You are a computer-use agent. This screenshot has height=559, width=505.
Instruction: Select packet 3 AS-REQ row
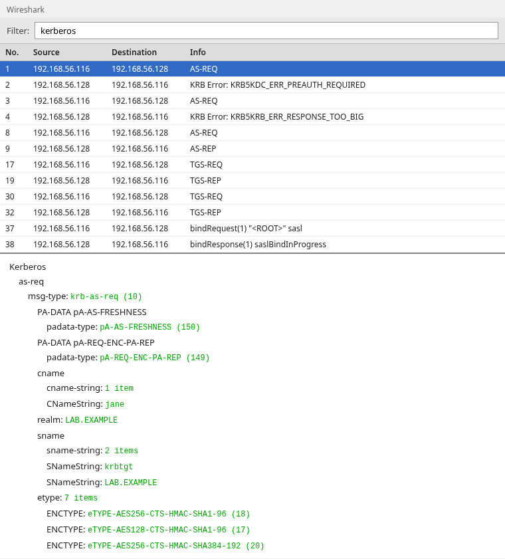click(x=252, y=101)
